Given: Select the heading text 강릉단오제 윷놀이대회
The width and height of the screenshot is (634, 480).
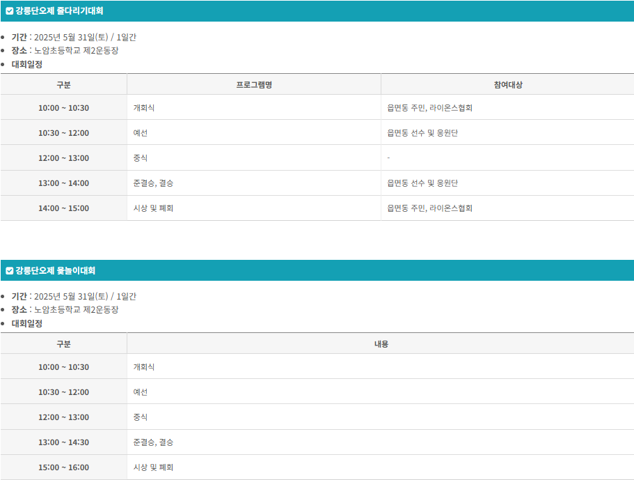Looking at the screenshot, I should (55, 270).
